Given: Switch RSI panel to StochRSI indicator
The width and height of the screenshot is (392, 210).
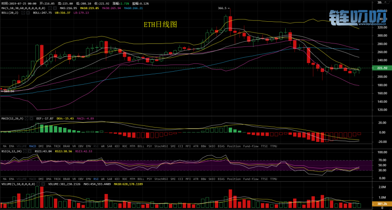Looking at the screenshot, I should 161,179.
